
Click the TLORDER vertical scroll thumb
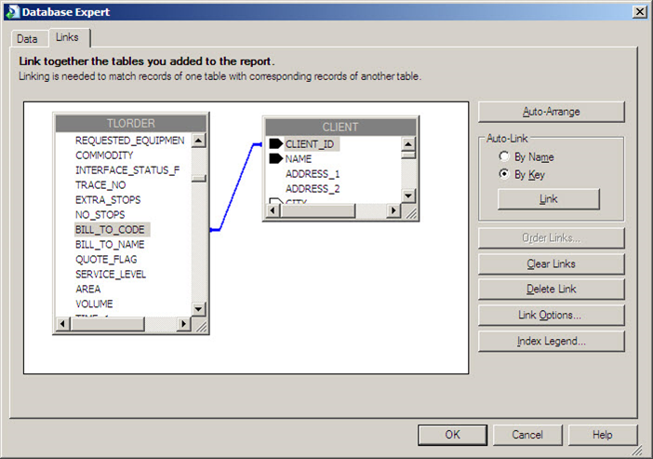[199, 179]
